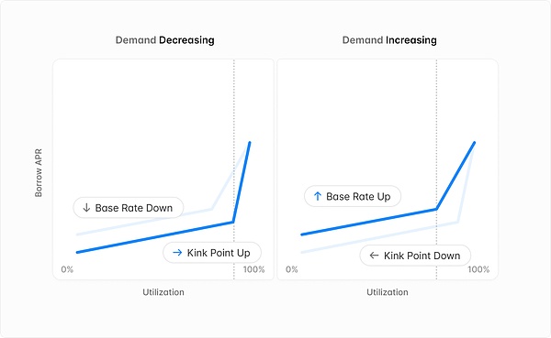
Task: Click Utilization label under right chart
Action: pyautogui.click(x=388, y=292)
